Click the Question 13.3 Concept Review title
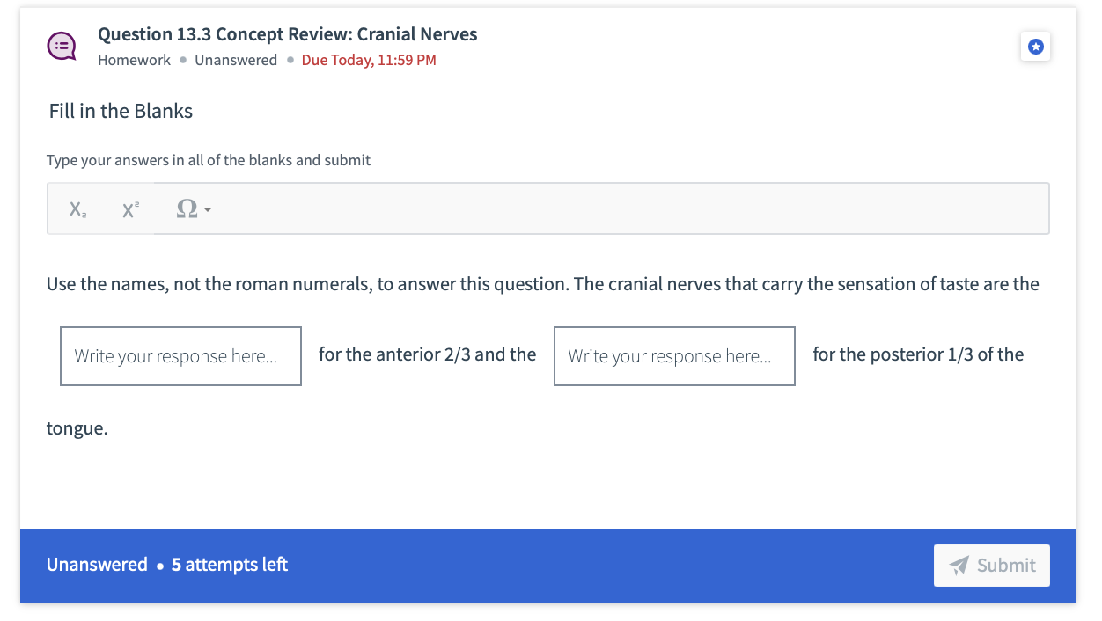 (x=287, y=33)
